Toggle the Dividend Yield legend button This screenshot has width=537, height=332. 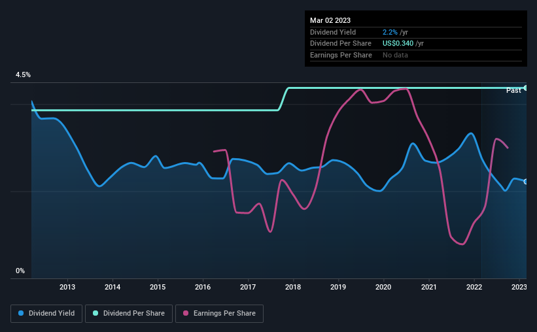46,314
